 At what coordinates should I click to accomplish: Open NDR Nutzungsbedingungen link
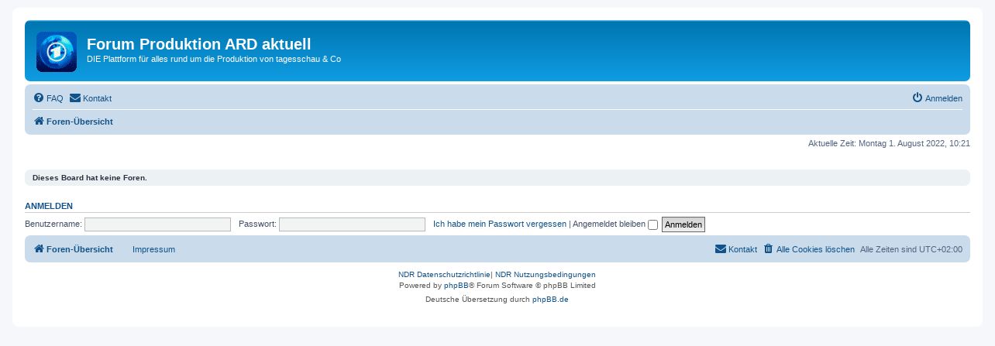(546, 275)
